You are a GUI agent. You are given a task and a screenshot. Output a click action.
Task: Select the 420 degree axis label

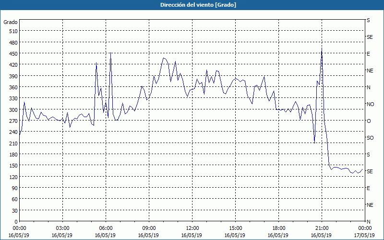tap(13, 65)
